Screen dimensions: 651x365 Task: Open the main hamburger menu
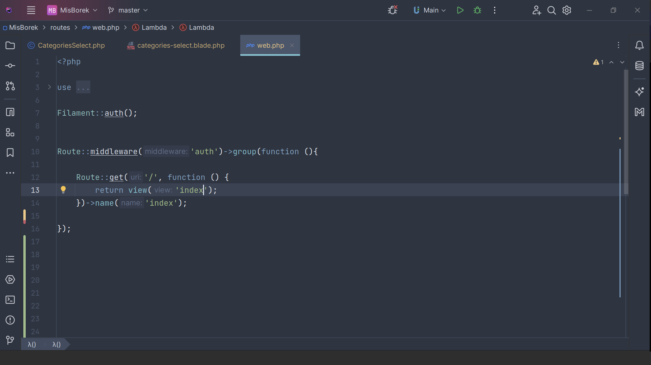[31, 10]
